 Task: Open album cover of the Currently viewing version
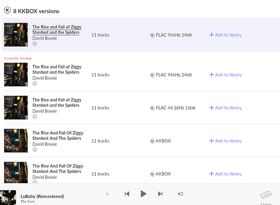[16, 74]
